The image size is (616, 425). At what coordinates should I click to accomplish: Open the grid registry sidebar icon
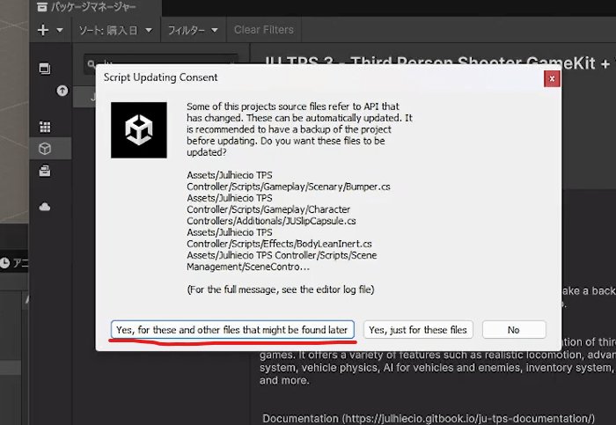pyautogui.click(x=45, y=127)
